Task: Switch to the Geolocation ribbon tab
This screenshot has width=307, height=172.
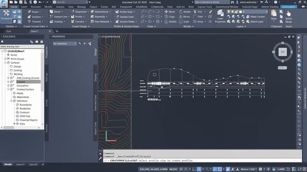Action: point(289,7)
